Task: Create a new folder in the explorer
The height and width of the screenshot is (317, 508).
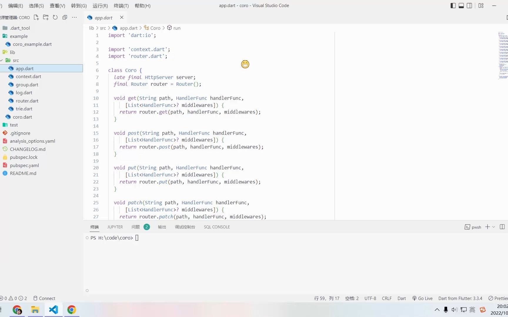Action: [46, 17]
